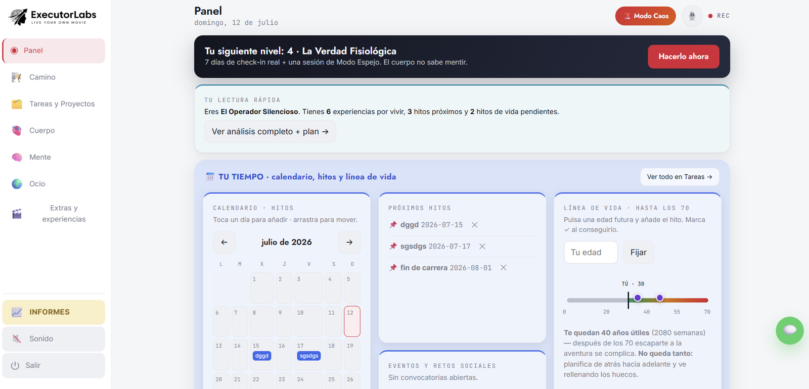The height and width of the screenshot is (389, 809).
Task: Activate Modo Caos
Action: 645,16
